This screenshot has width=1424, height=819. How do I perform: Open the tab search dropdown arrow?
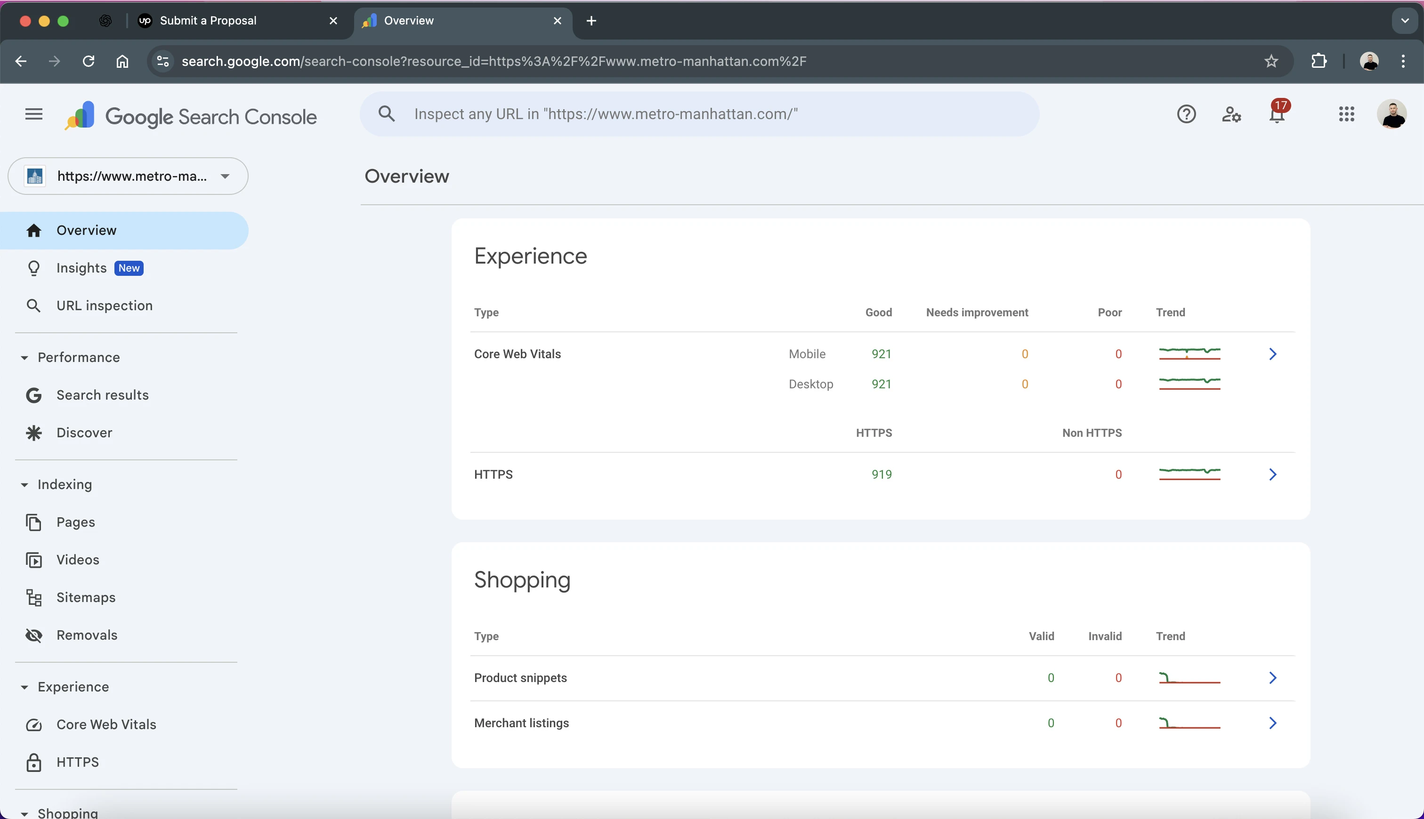coord(1404,21)
